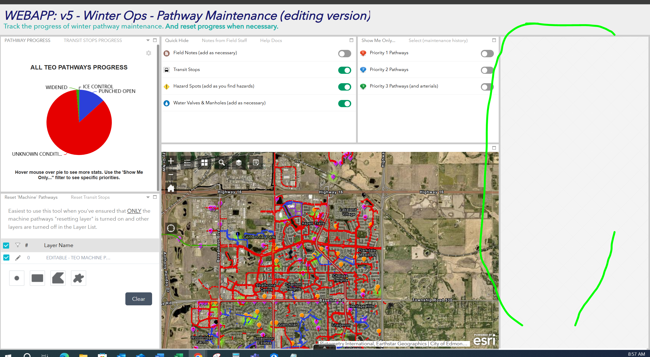The height and width of the screenshot is (357, 650).
Task: Uncheck the EDITABLE - TEO MACHINE layer checkbox
Action: tap(6, 258)
